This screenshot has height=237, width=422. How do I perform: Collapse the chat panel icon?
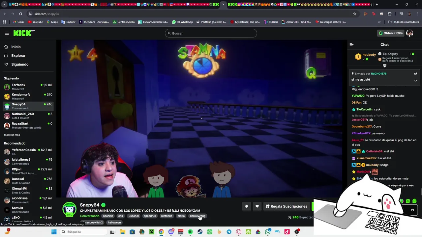pyautogui.click(x=351, y=44)
